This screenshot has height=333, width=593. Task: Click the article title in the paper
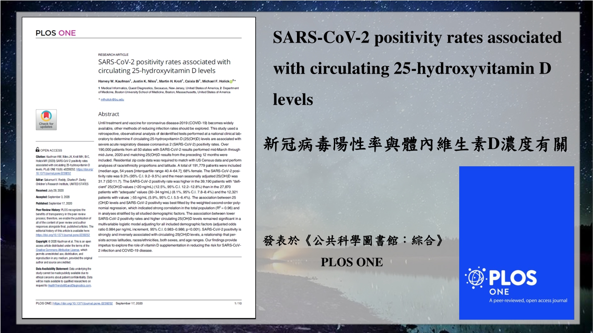(x=164, y=67)
